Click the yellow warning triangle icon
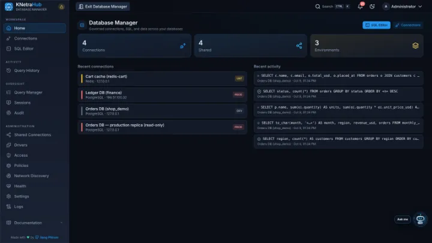Image resolution: width=432 pixels, height=243 pixels. pyautogui.click(x=61, y=7)
